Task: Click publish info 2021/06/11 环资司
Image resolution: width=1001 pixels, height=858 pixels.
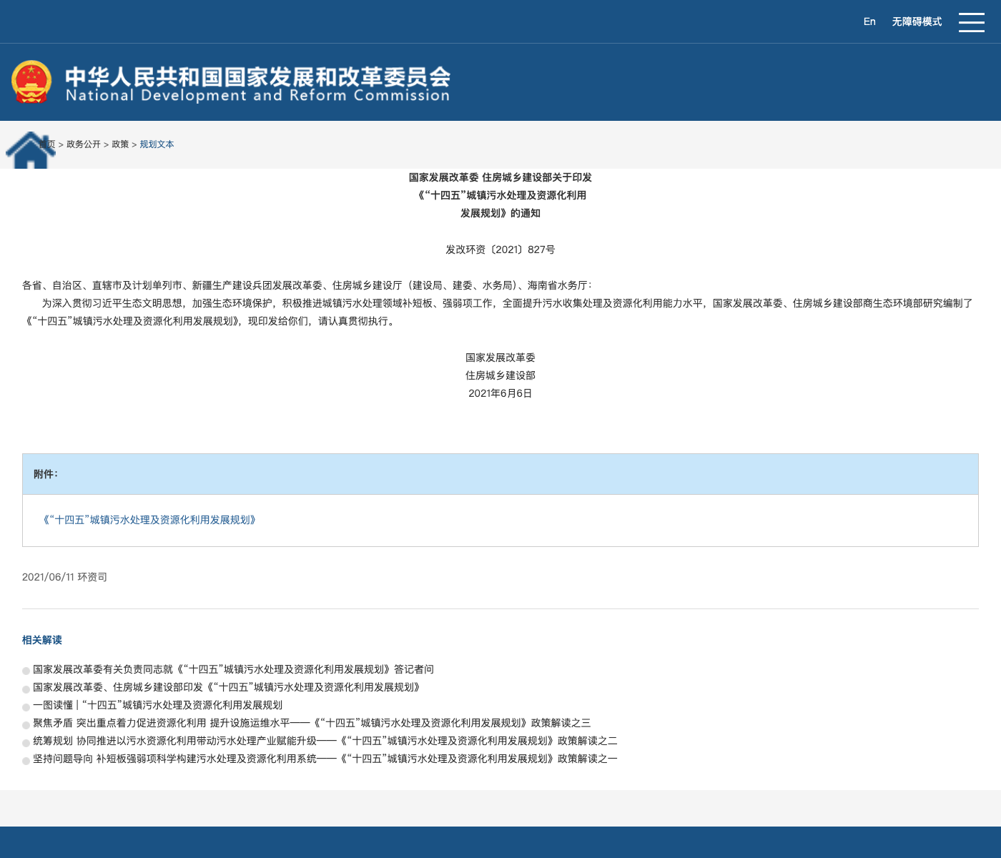Action: (x=64, y=577)
